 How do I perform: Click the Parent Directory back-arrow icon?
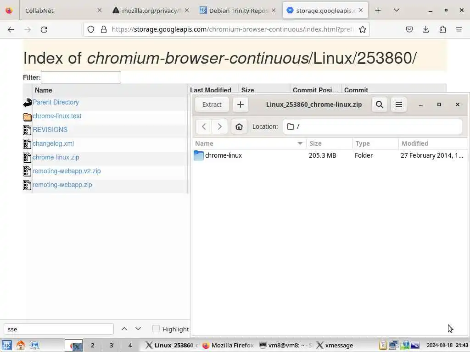[27, 103]
